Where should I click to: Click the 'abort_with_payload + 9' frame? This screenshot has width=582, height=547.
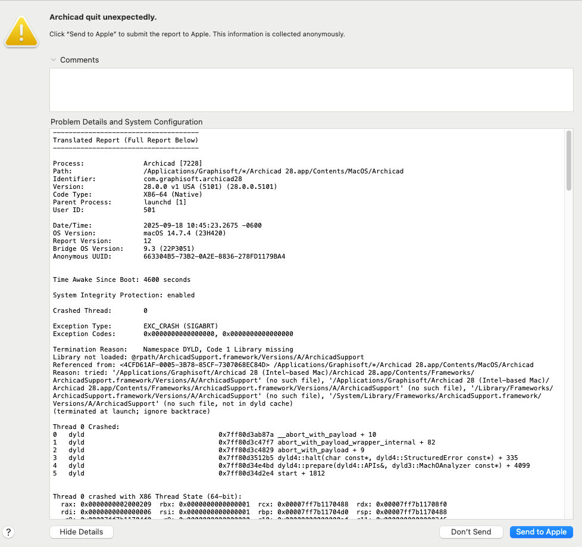(x=321, y=450)
